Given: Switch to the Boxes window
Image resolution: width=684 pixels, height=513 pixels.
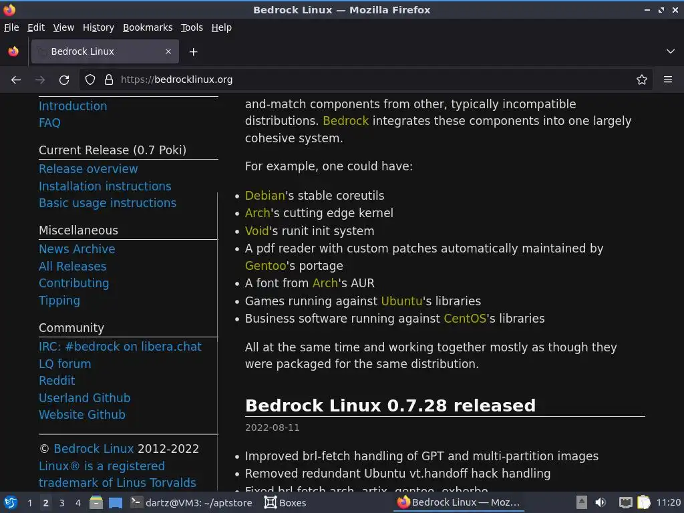Looking at the screenshot, I should tap(285, 503).
